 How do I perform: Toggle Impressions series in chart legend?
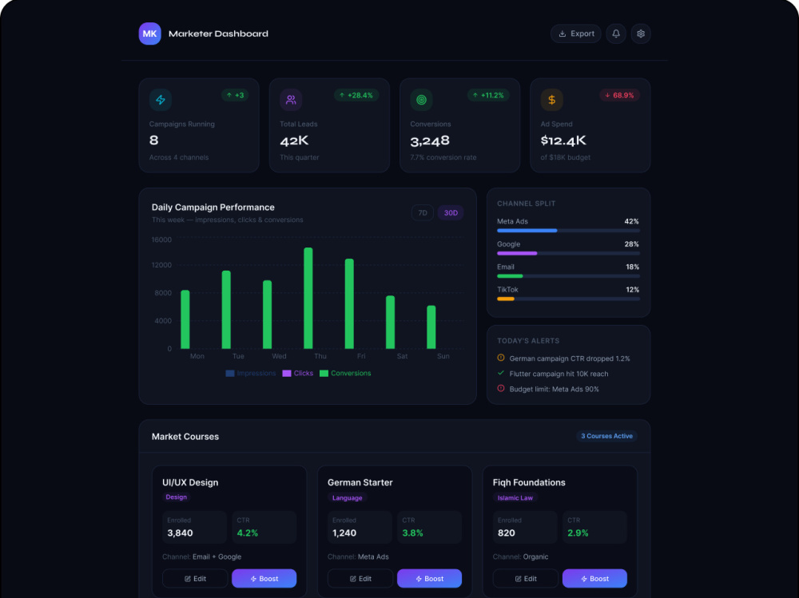250,374
